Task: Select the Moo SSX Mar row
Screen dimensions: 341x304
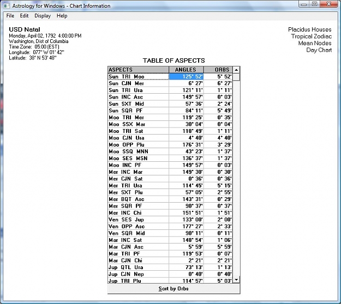Action: coord(170,124)
